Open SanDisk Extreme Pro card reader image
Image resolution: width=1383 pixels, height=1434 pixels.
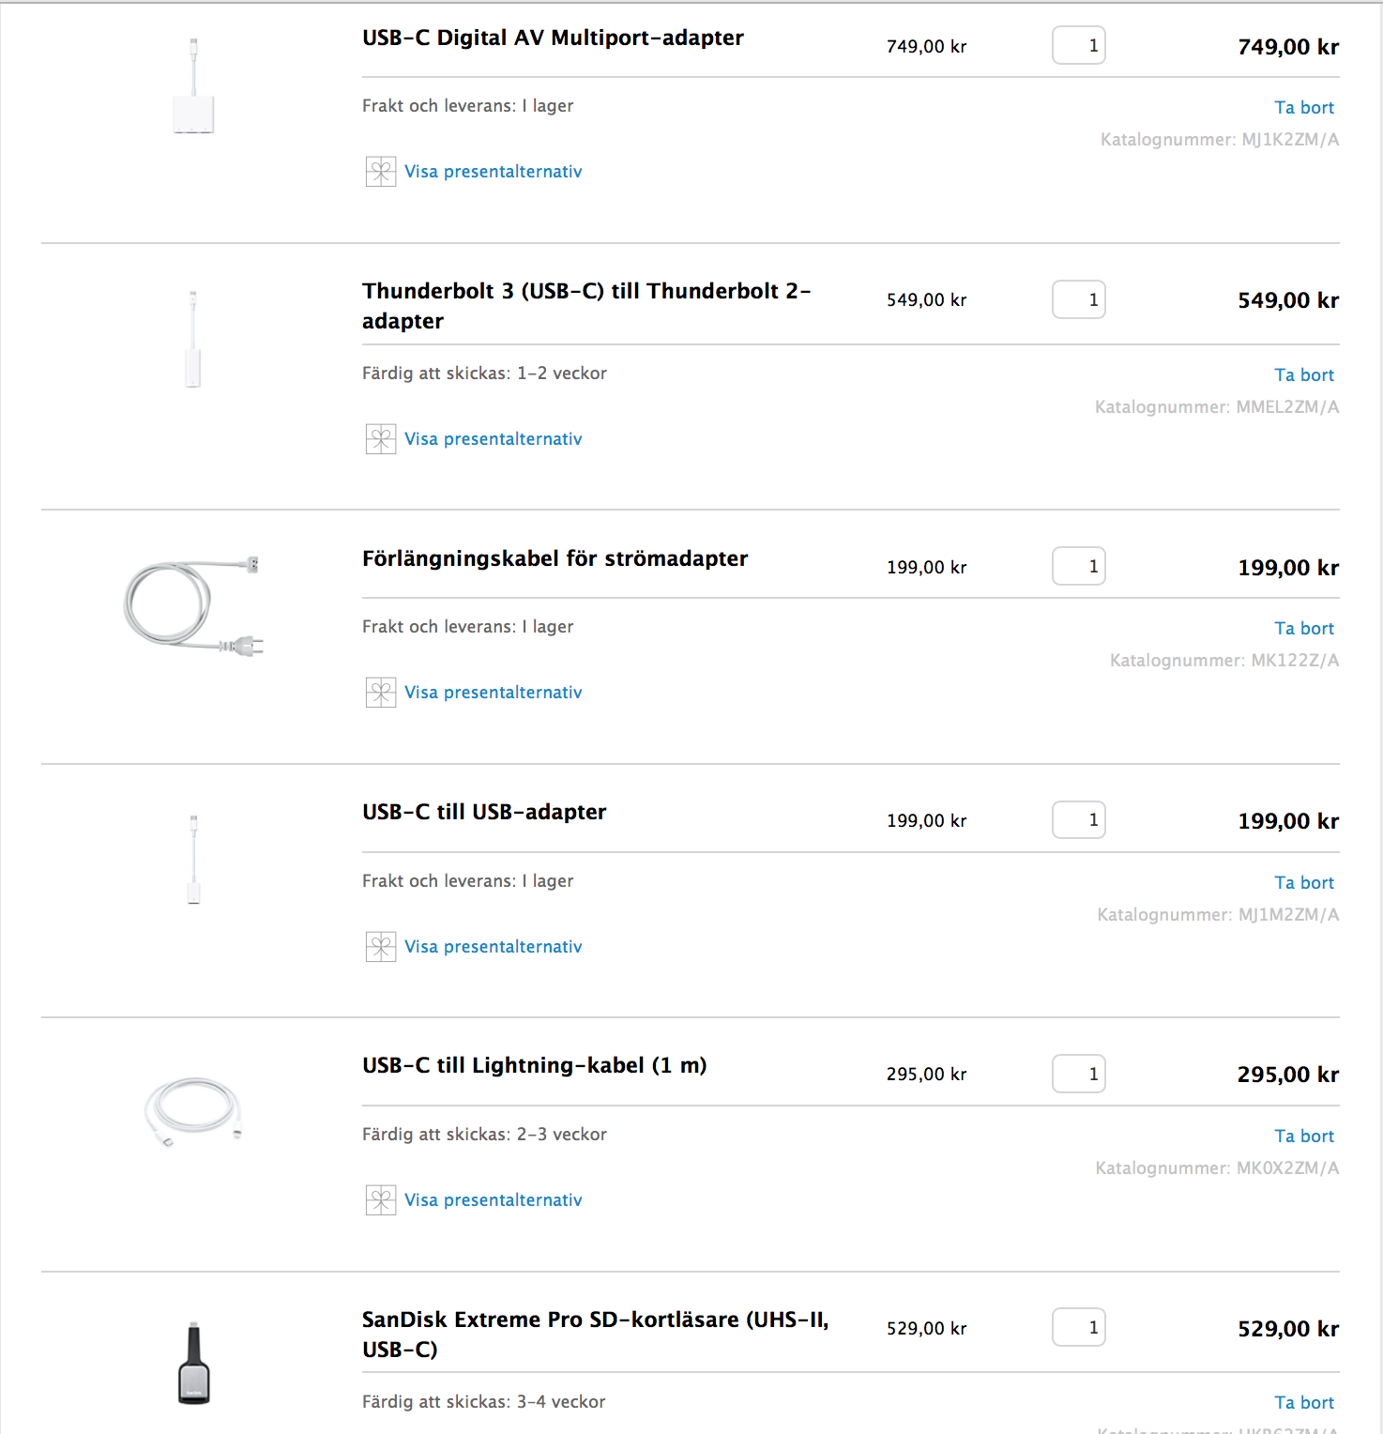click(193, 1363)
